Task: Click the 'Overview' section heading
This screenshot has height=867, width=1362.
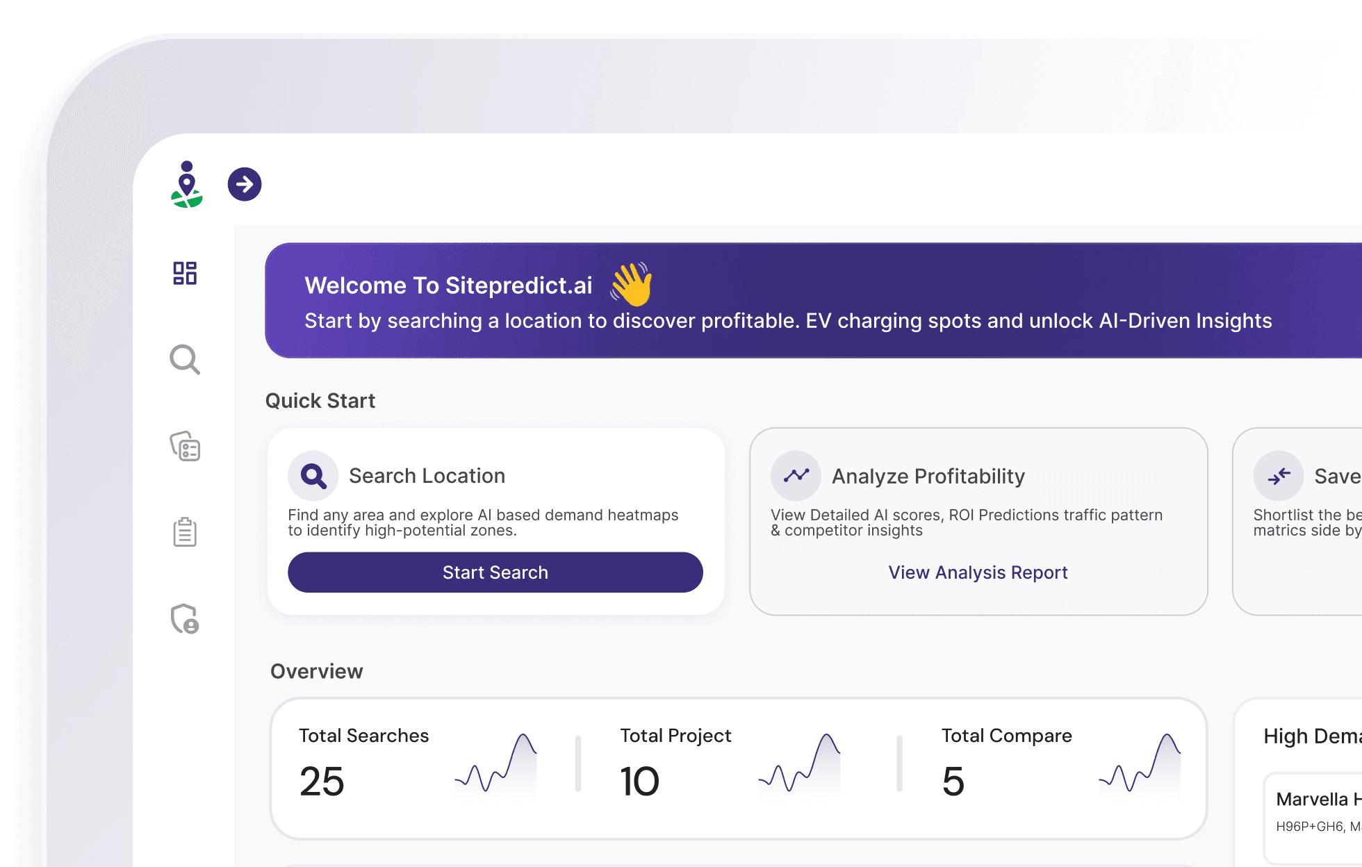Action: [x=317, y=671]
